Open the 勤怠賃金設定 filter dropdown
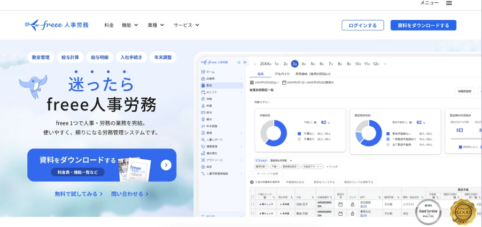The width and height of the screenshot is (482, 227). (290, 166)
